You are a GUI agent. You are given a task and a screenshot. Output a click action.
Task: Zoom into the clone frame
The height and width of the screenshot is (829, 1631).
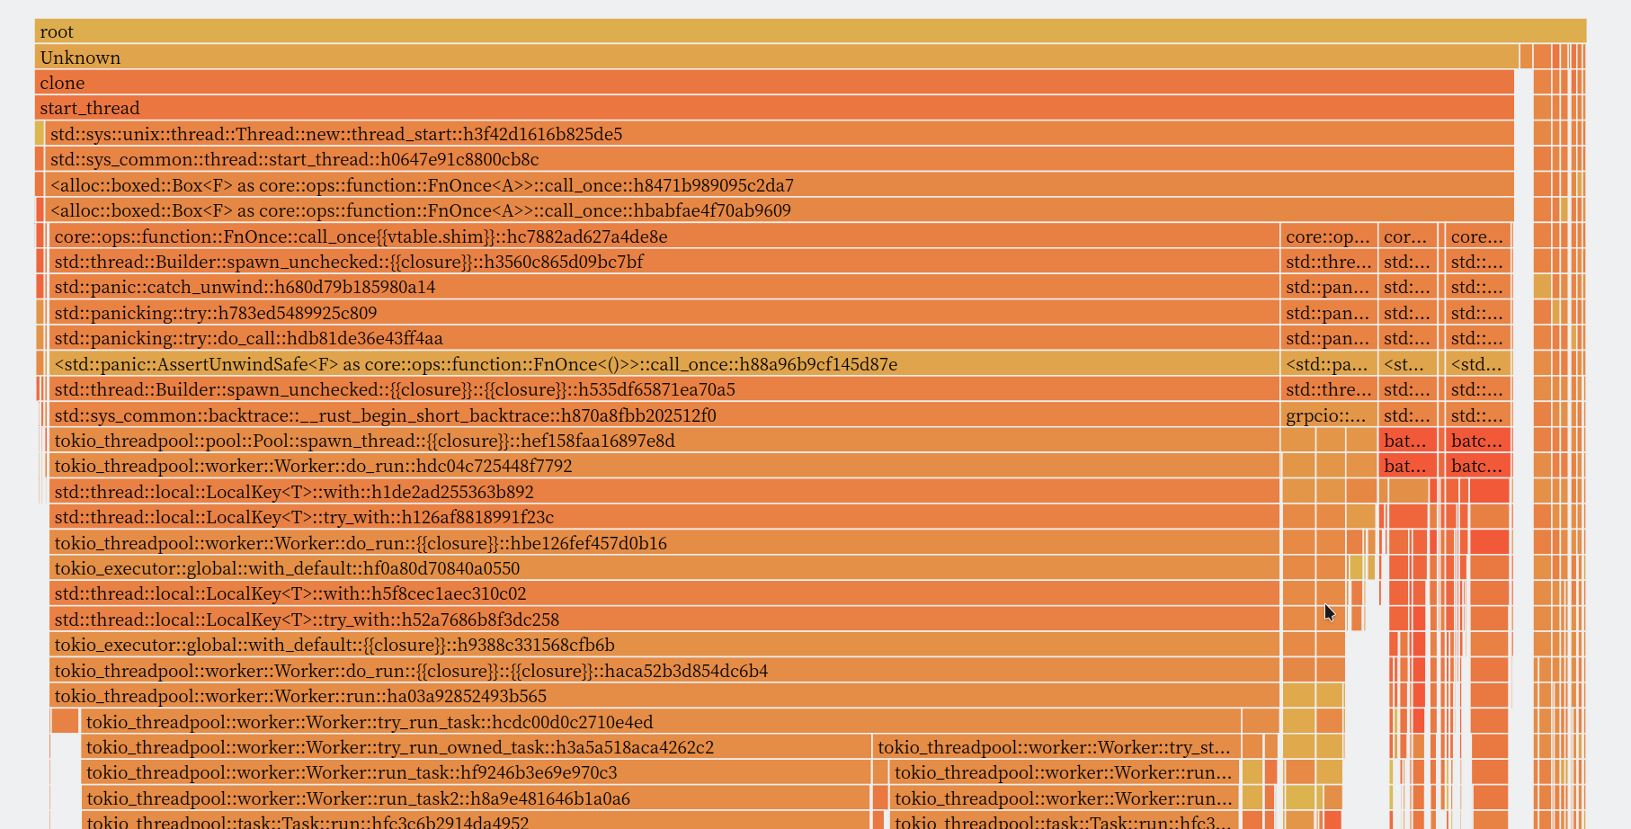coord(774,83)
